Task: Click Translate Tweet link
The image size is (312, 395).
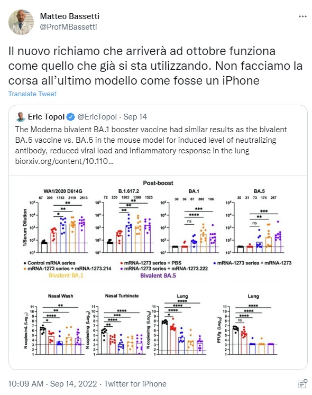Action: (x=32, y=94)
